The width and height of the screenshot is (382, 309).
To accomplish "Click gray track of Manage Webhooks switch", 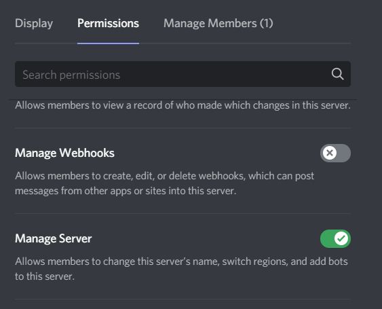I will pos(344,153).
